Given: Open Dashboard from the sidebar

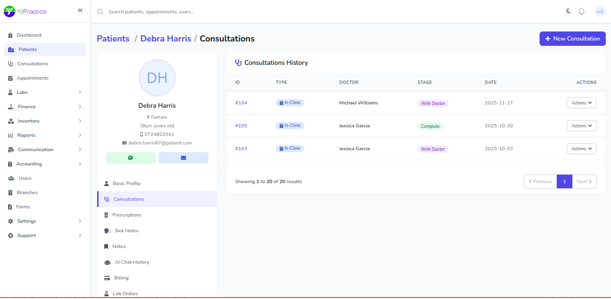Looking at the screenshot, I should pos(29,35).
